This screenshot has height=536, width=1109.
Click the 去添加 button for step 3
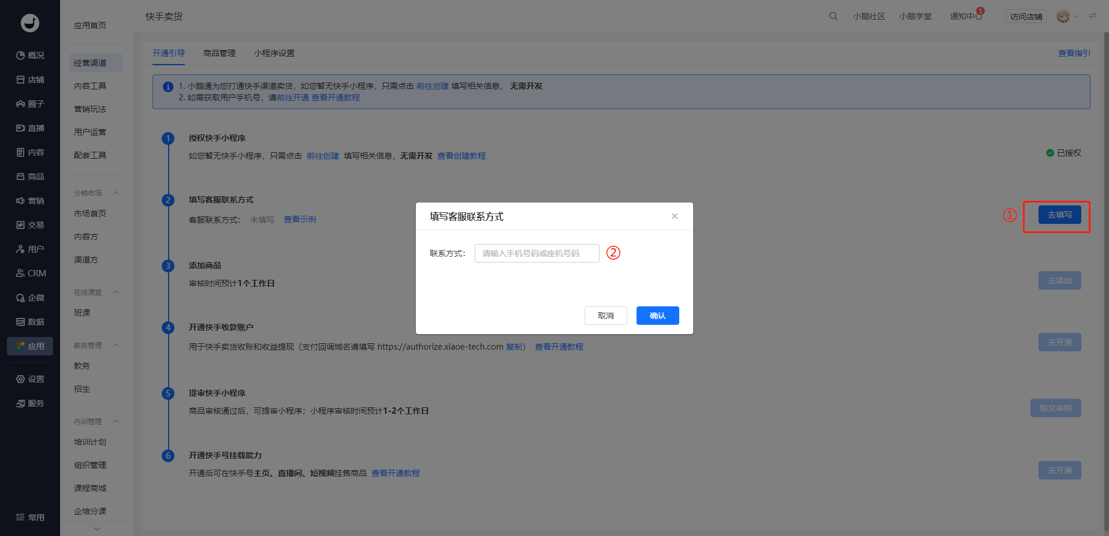point(1059,280)
